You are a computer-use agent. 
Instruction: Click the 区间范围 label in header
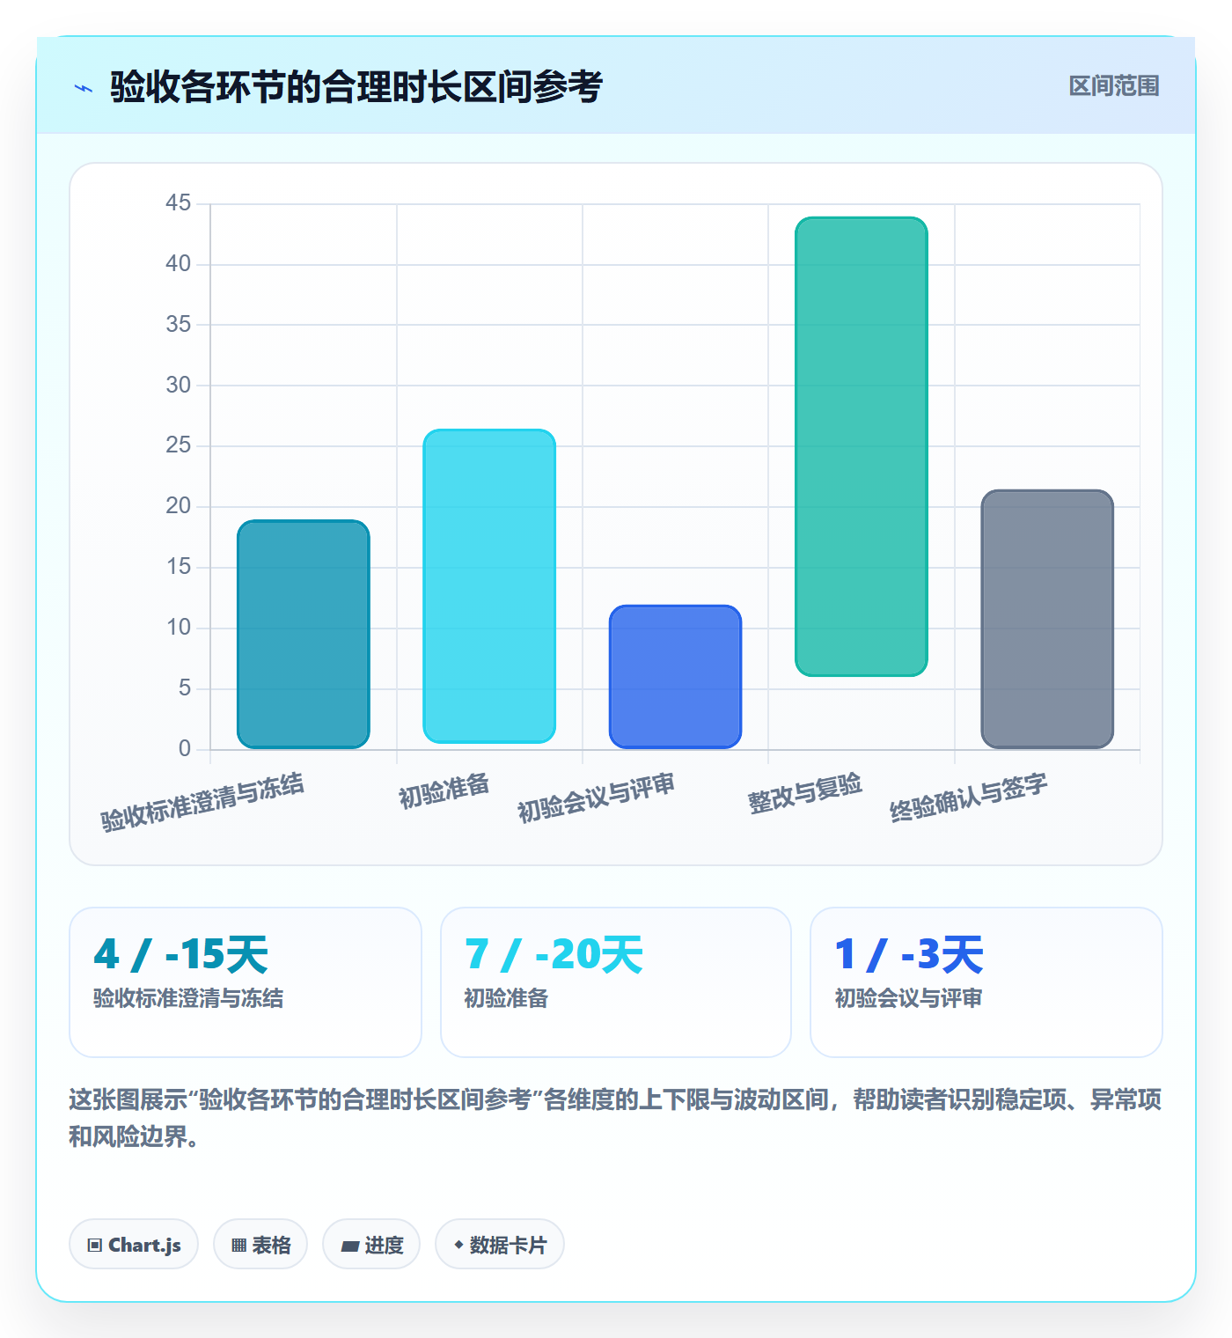[x=1114, y=86]
